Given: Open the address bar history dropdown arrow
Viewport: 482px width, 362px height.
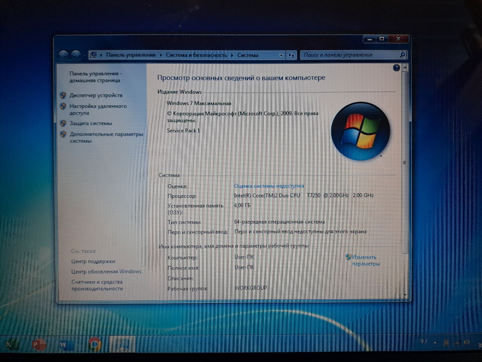Looking at the screenshot, I should click(x=281, y=56).
